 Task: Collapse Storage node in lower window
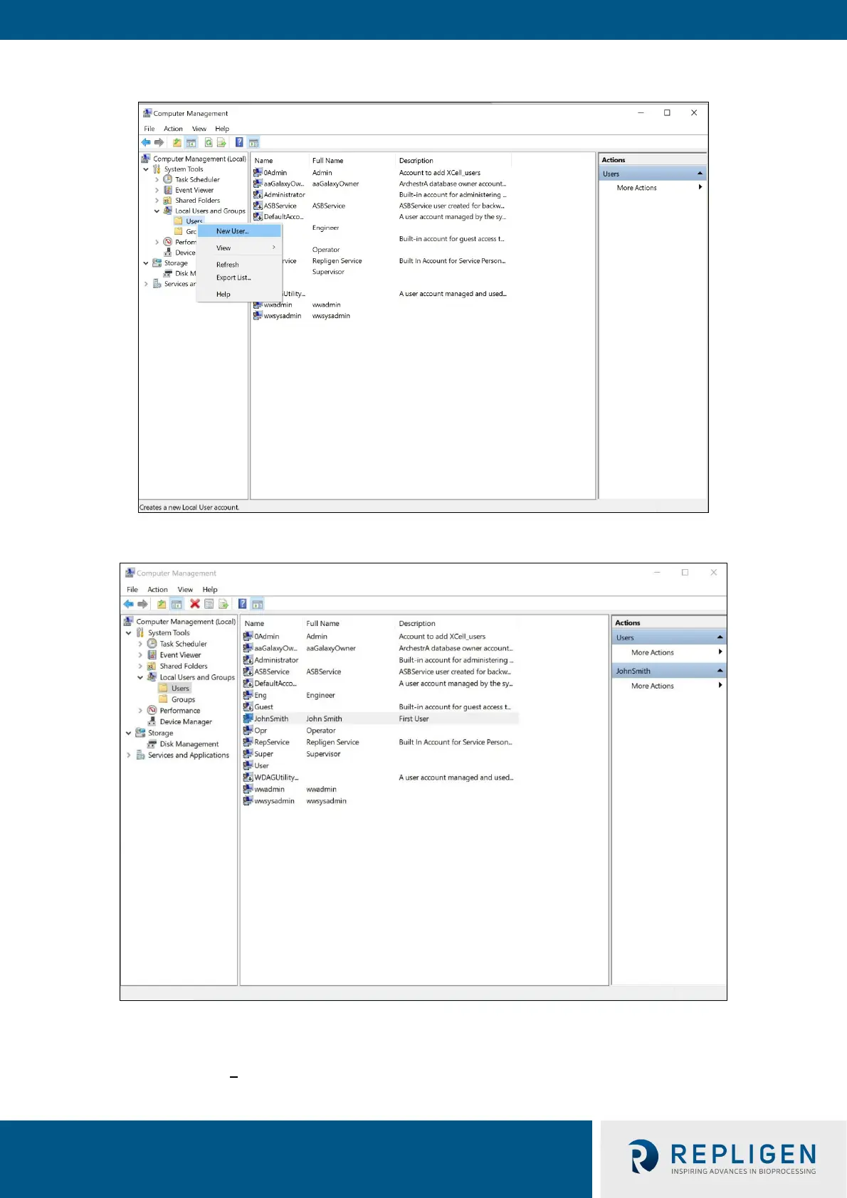point(129,733)
